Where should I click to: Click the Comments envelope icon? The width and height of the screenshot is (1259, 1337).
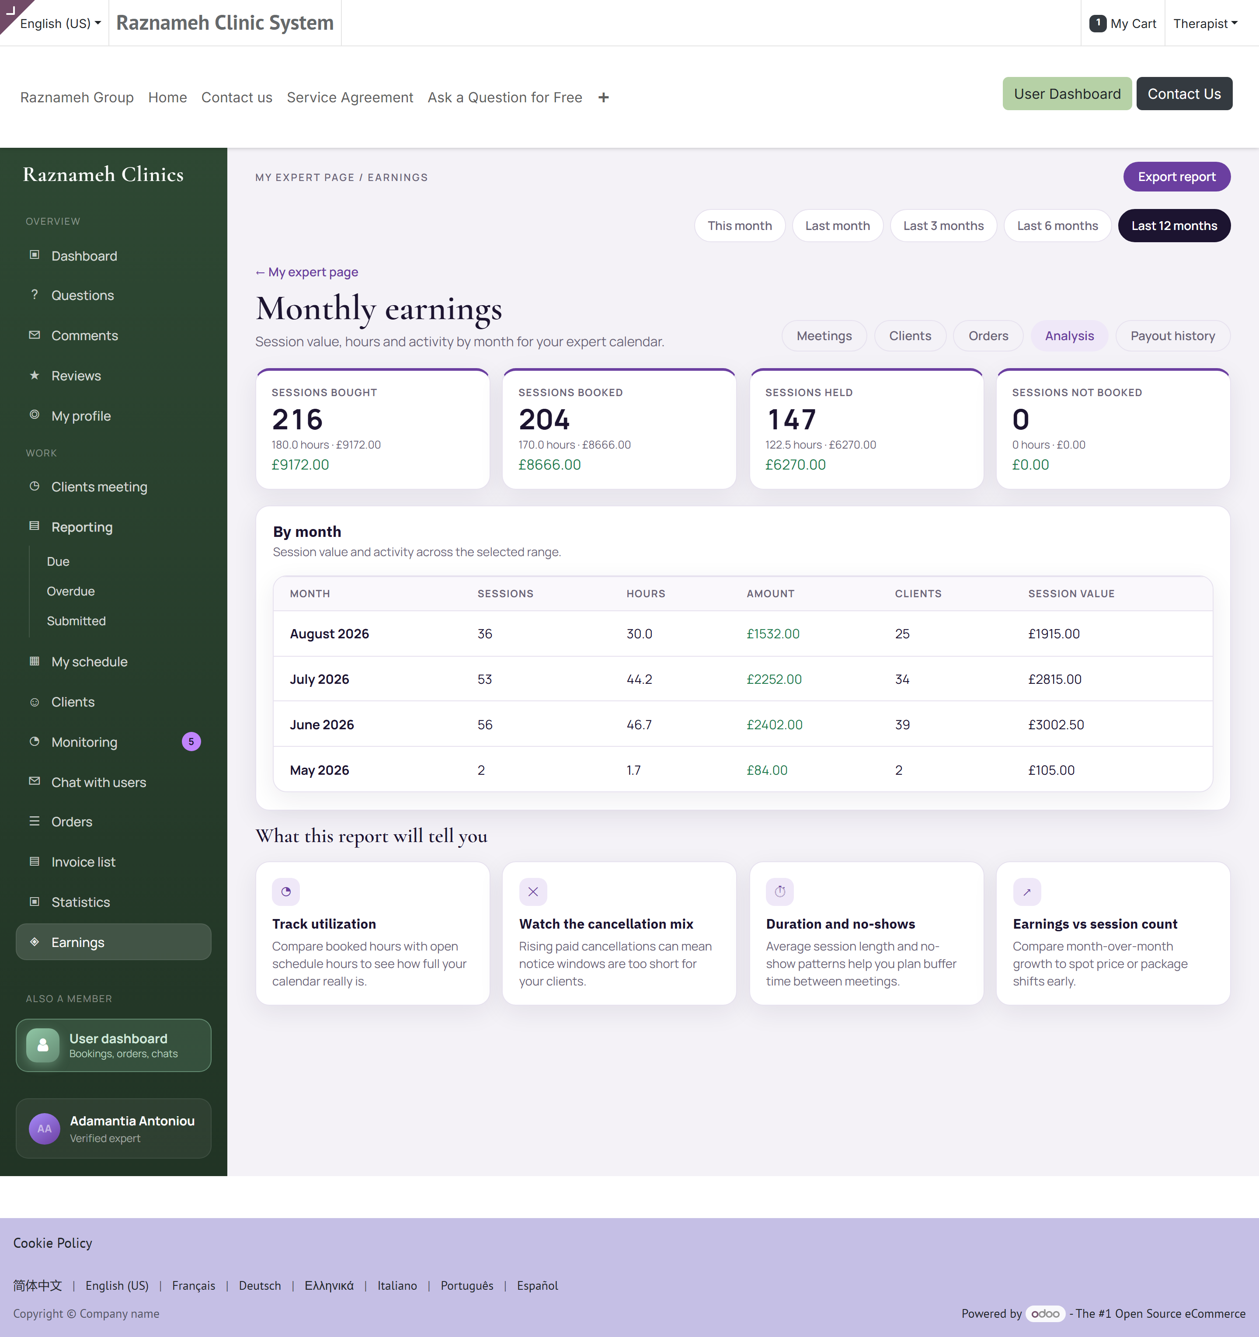(34, 335)
